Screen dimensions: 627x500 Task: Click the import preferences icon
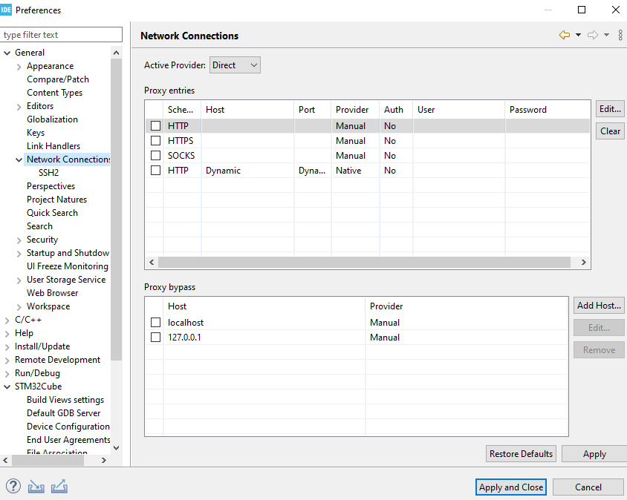click(x=36, y=487)
